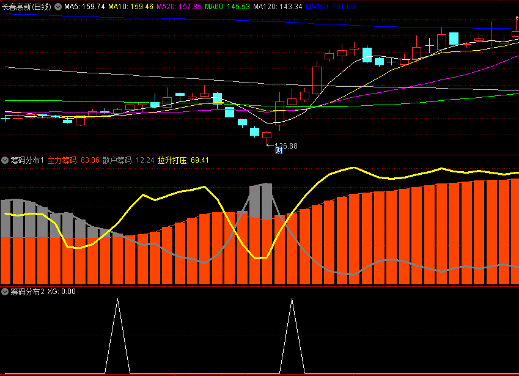Click the second XG signal spike
The image size is (519, 376).
tap(292, 336)
